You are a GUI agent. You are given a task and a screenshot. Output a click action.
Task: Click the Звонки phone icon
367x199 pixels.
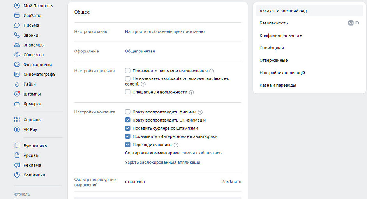tap(17, 35)
